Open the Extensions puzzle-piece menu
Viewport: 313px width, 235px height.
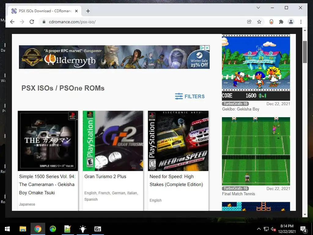tap(281, 22)
